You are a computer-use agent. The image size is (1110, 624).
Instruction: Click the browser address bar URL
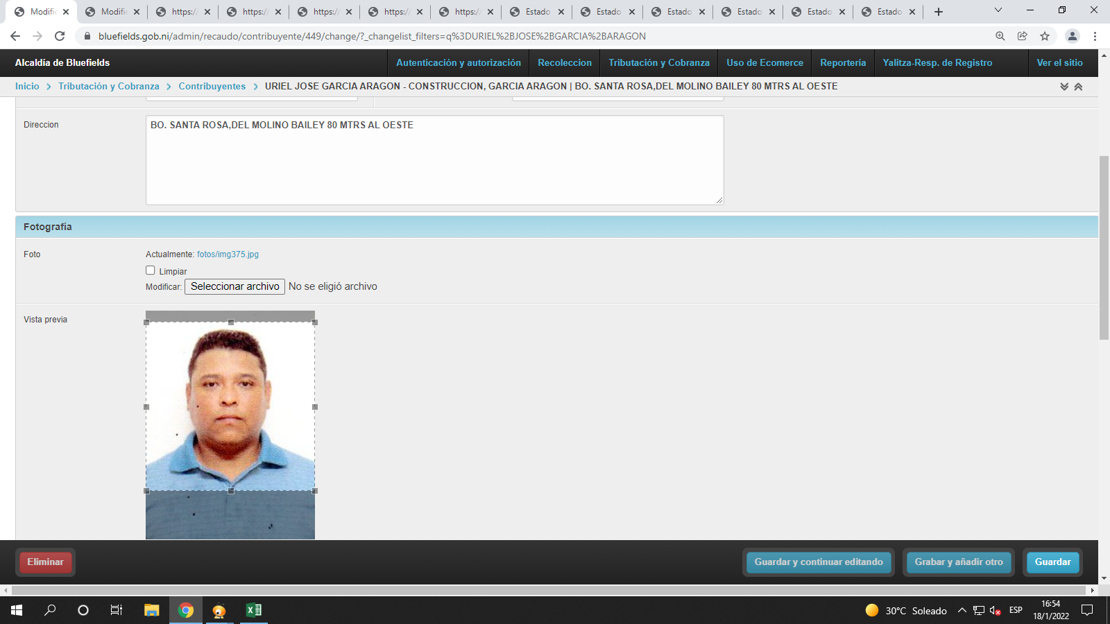click(x=372, y=36)
